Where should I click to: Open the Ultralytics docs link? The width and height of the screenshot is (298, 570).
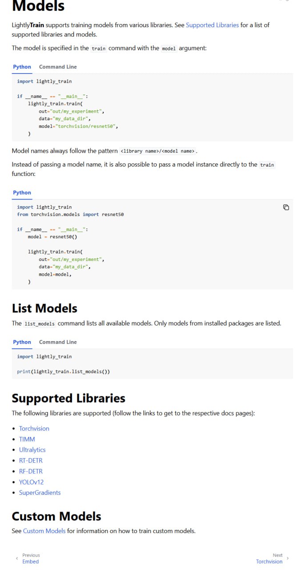(x=32, y=450)
